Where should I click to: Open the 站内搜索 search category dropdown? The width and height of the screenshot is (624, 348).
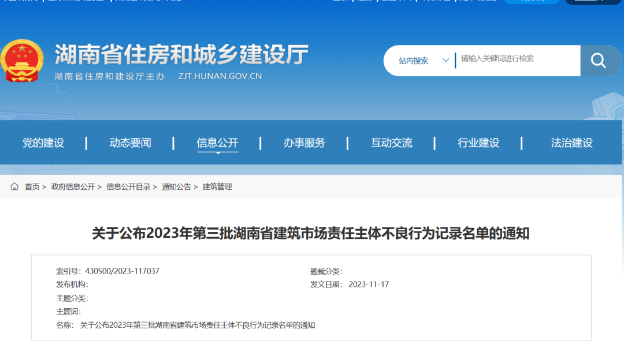point(414,59)
